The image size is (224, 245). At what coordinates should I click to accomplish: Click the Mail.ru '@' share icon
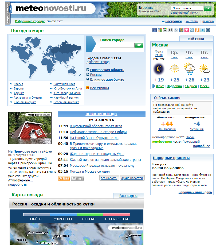pos(181,30)
